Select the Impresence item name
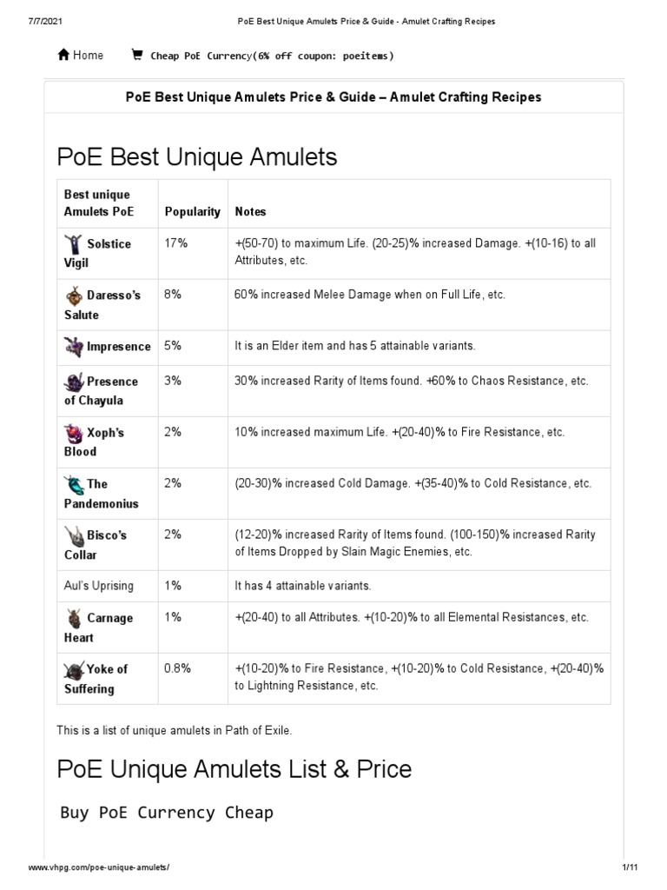 119,347
